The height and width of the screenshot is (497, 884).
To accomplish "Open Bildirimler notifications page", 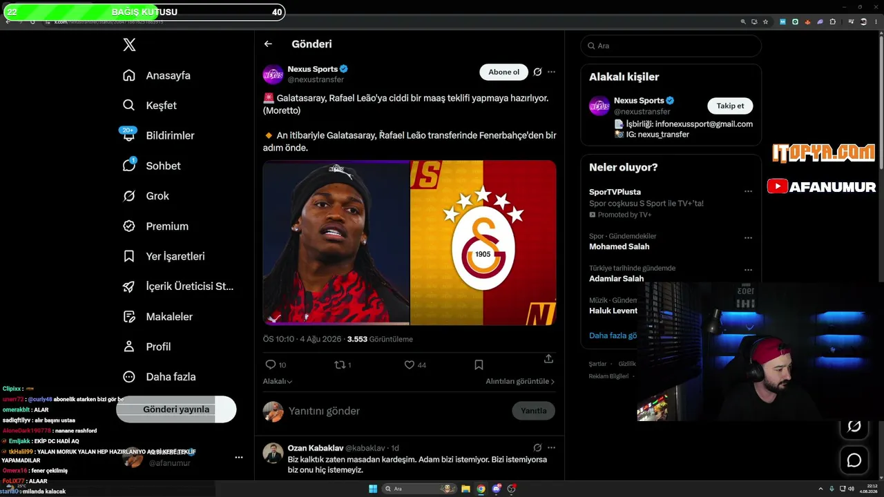I will (x=158, y=135).
